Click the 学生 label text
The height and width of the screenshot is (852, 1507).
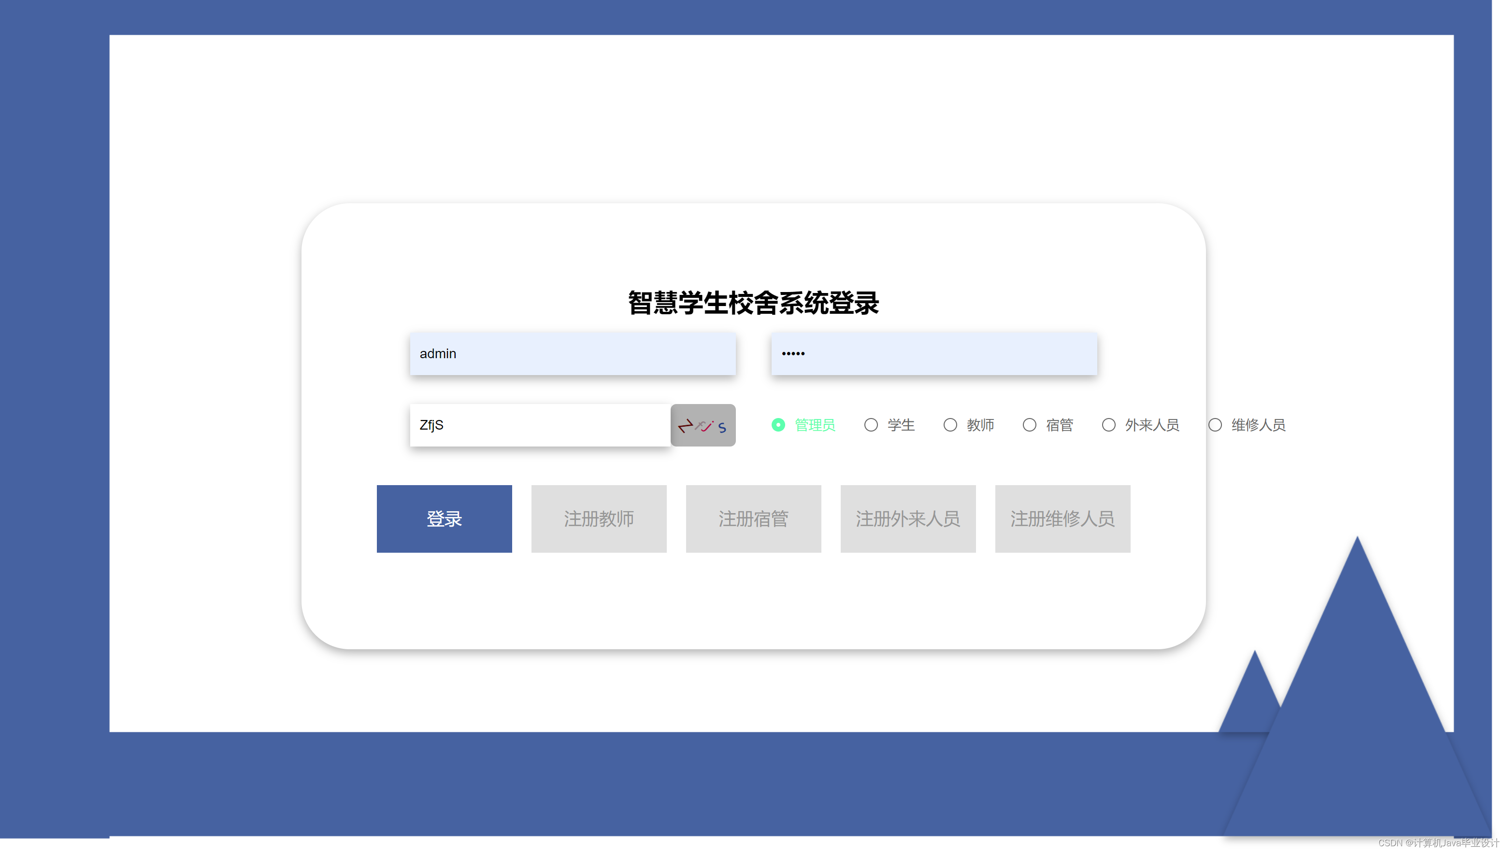pyautogui.click(x=901, y=425)
